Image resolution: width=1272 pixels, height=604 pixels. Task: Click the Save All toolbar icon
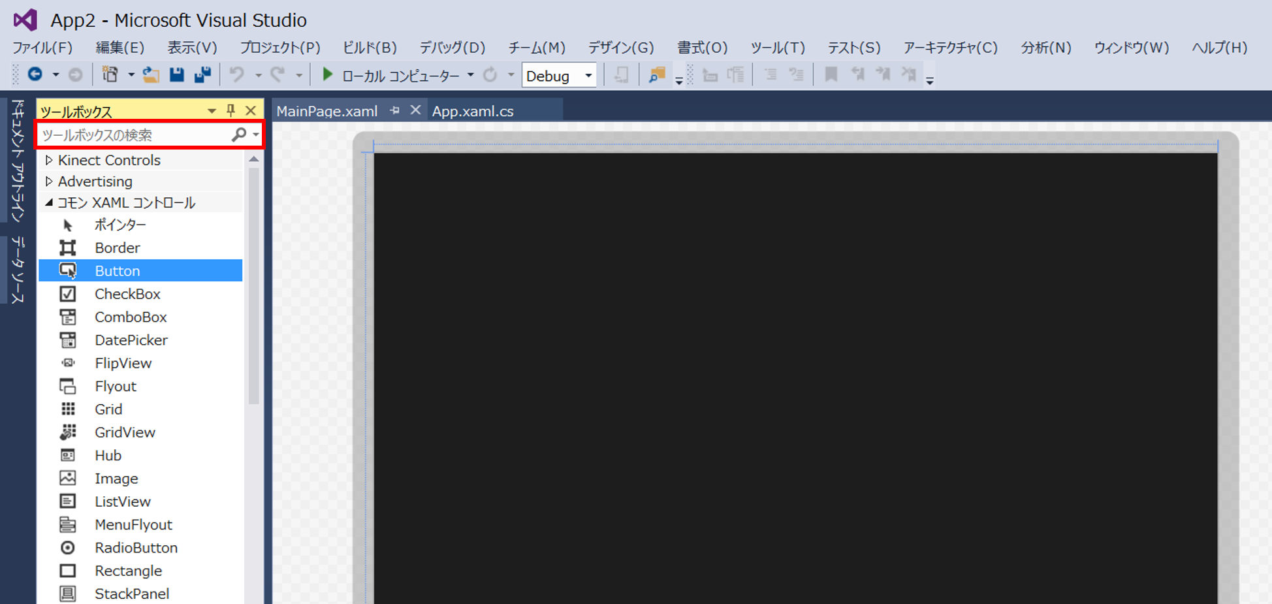pyautogui.click(x=202, y=74)
